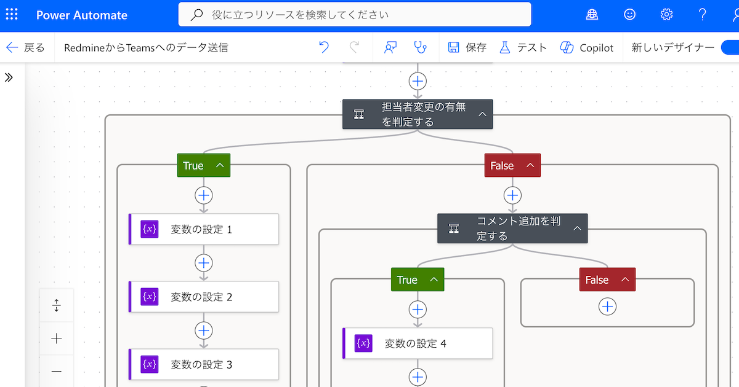
Task: Collapse the inner green True branch
Action: tap(434, 279)
